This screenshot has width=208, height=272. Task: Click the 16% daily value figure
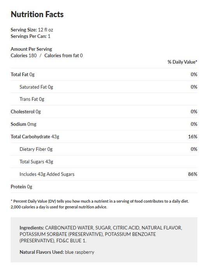click(x=192, y=137)
